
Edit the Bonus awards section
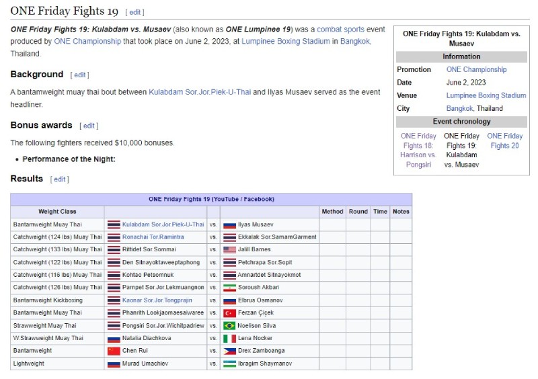pos(89,126)
